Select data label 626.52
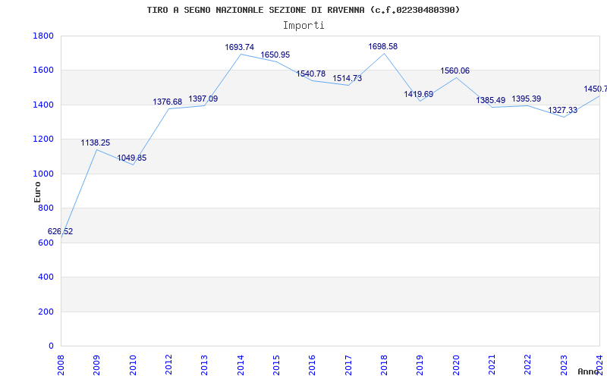 coord(61,232)
